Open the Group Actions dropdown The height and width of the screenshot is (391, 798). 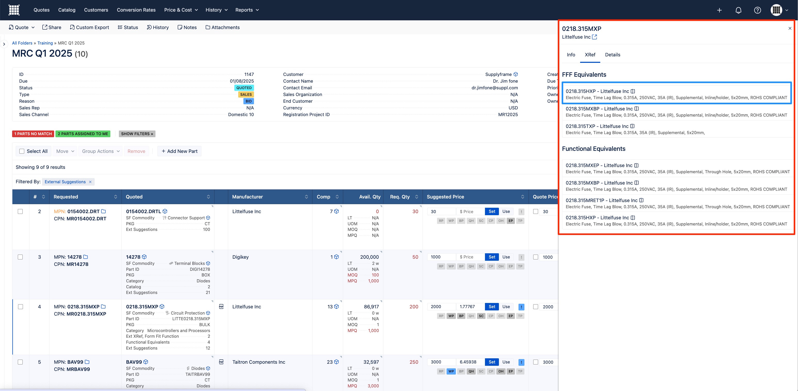pyautogui.click(x=101, y=151)
